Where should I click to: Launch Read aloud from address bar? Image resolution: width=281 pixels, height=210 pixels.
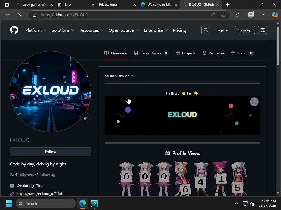pos(213,15)
